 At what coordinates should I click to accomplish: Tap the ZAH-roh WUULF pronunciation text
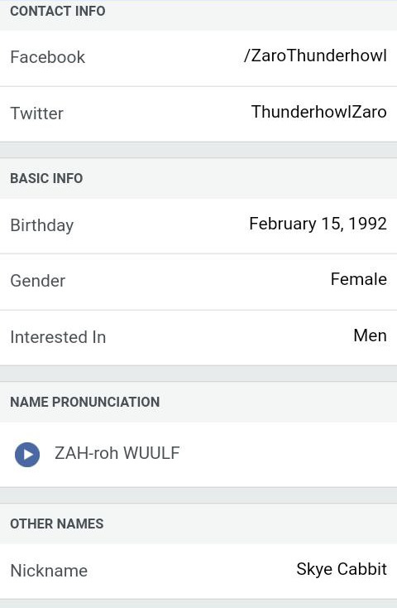[117, 453]
